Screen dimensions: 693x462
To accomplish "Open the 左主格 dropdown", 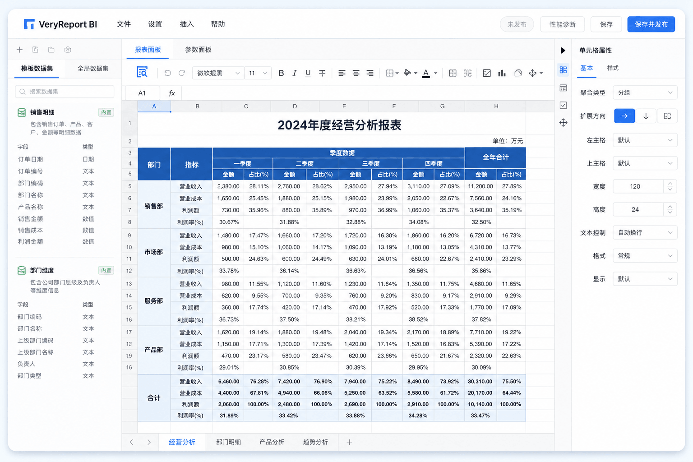I will (x=645, y=140).
